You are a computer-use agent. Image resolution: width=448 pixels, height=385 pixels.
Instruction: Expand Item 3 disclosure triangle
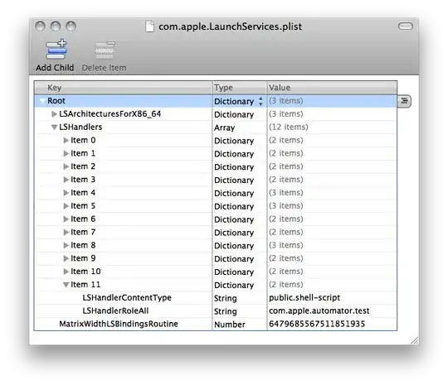(x=66, y=180)
